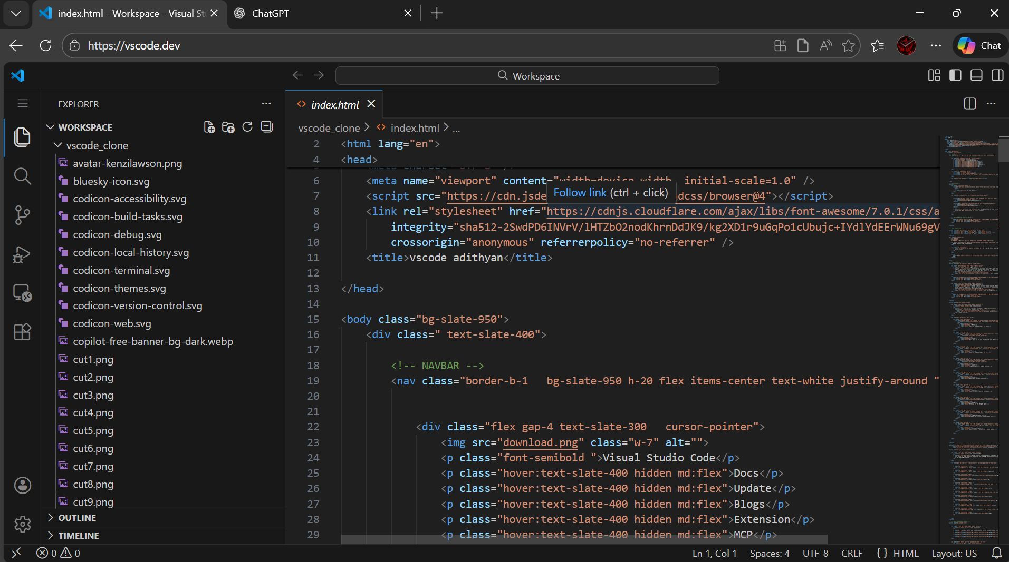
Task: Open Source Control view
Action: pos(22,215)
